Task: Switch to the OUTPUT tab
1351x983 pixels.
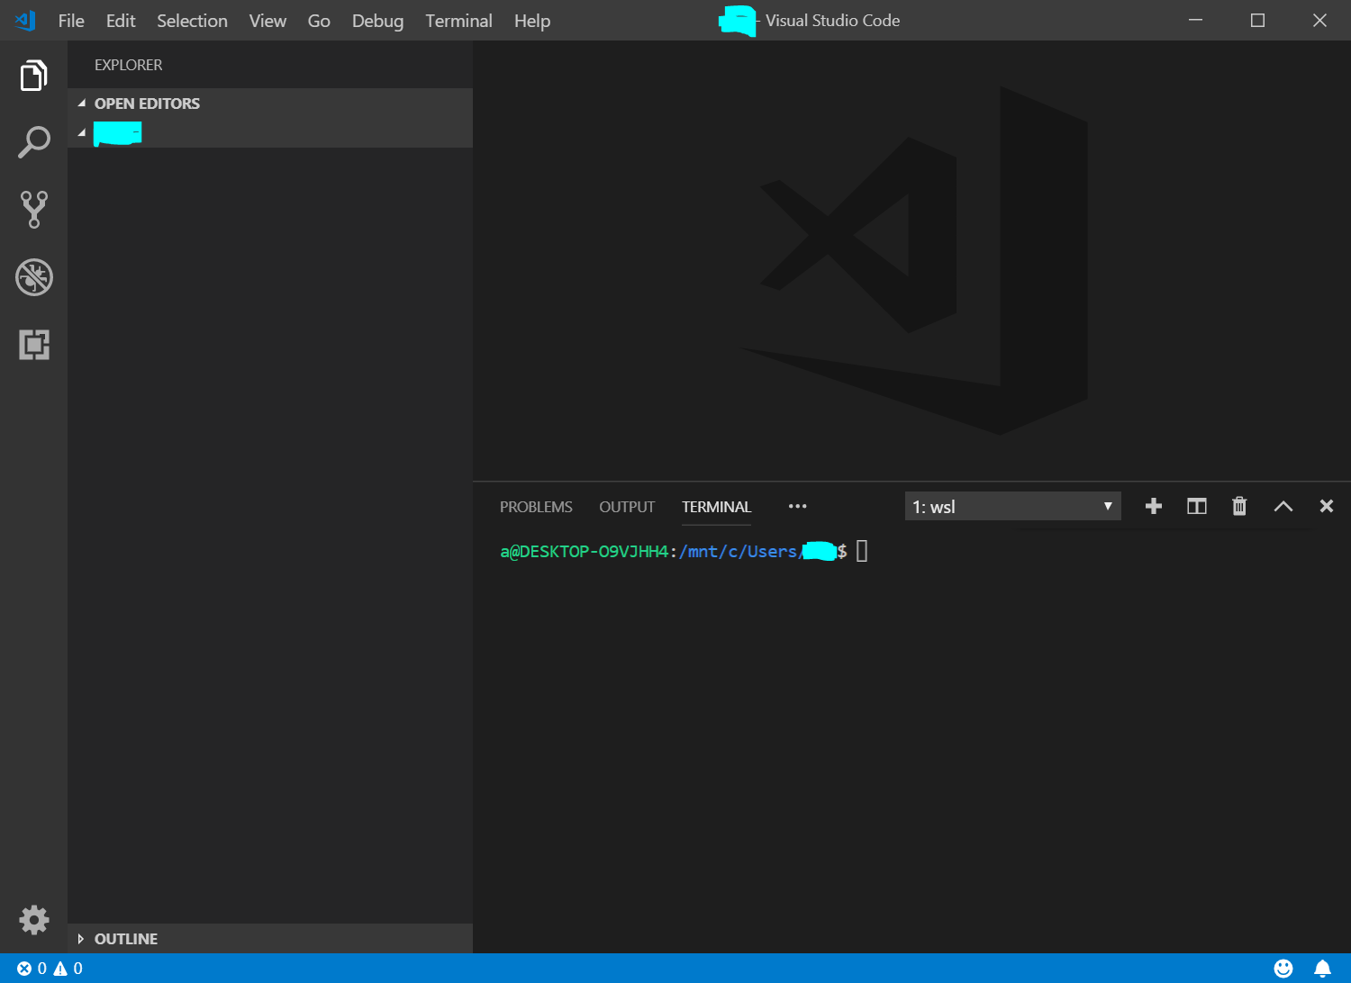Action: (627, 507)
